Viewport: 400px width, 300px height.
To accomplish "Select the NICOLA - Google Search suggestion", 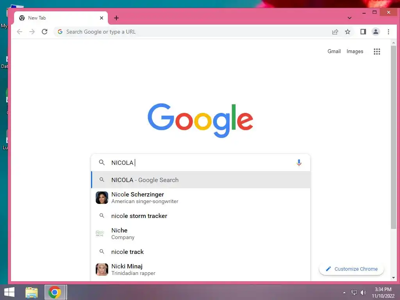I will click(x=200, y=180).
